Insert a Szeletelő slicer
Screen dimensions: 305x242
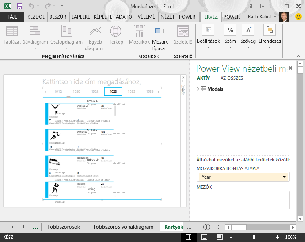(183, 35)
